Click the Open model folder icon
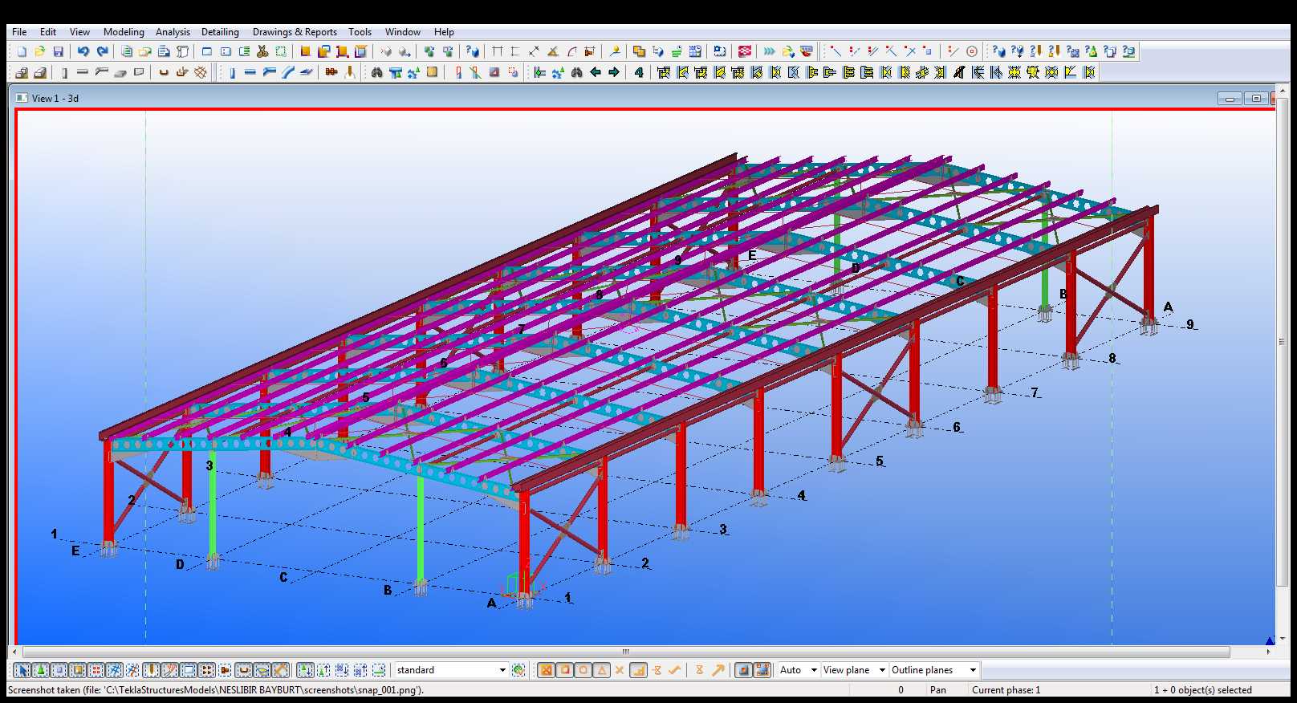This screenshot has height=703, width=1297. tap(39, 51)
